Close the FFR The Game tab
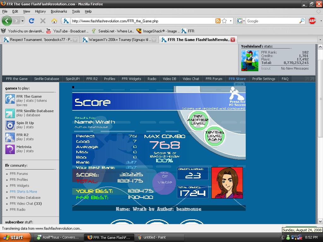 [233, 40]
